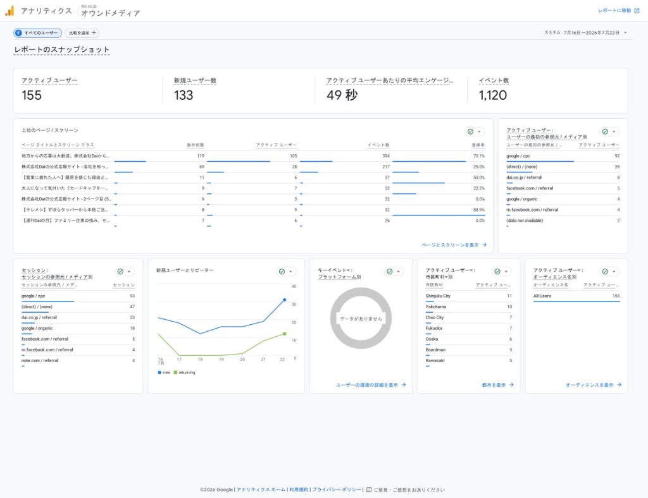Click green check icon in new vs returning users card
Viewport: 648px width, 498px height.
pos(282,272)
